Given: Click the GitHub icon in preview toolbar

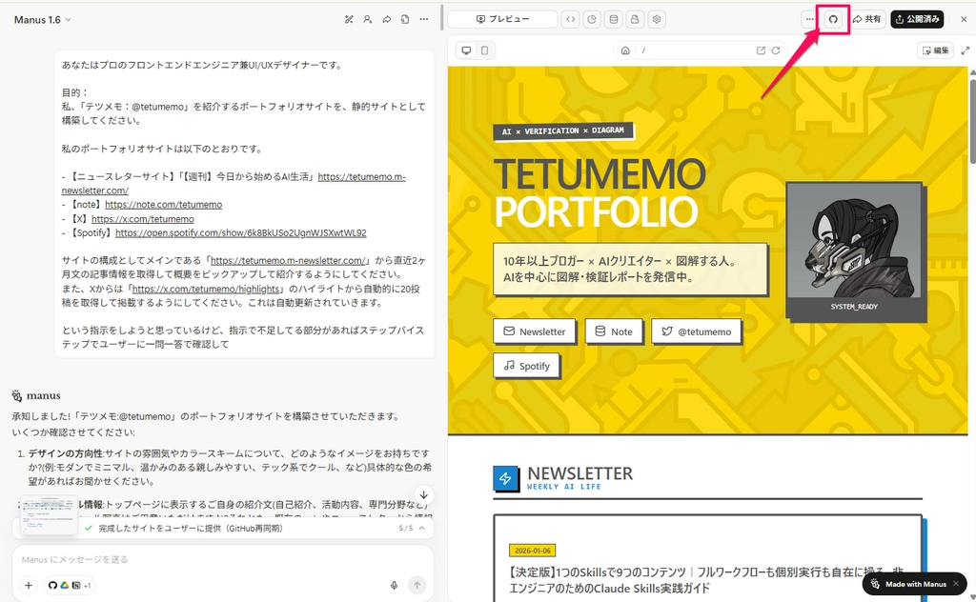Looking at the screenshot, I should [833, 19].
